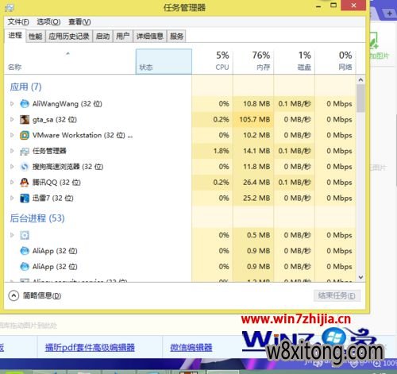Switch to the 用户 tab
This screenshot has width=397, height=374.
(x=123, y=36)
